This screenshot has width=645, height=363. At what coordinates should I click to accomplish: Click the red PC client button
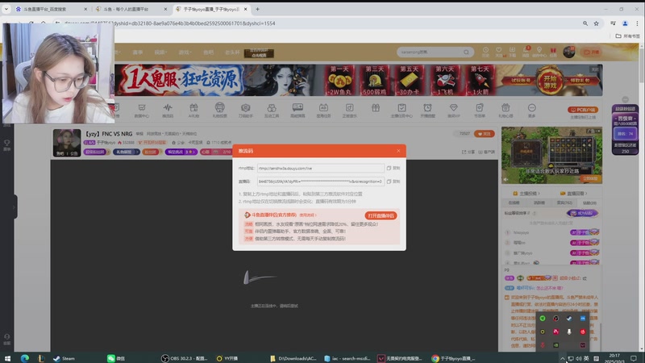(x=582, y=110)
